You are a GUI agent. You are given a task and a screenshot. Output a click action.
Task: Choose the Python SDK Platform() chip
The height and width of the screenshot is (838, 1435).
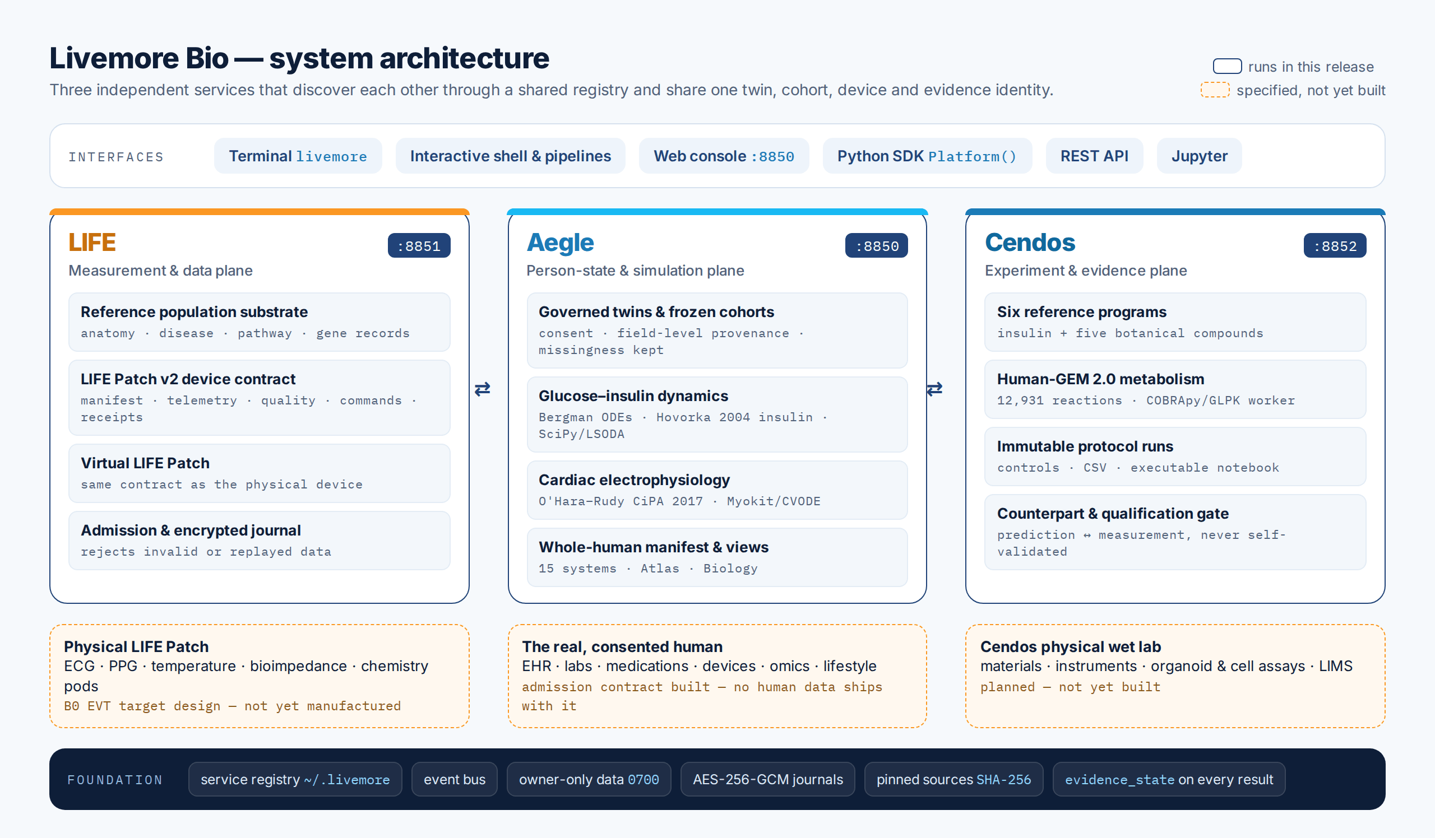coord(927,156)
